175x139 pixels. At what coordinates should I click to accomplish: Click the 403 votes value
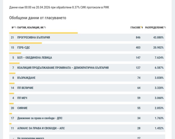pos(138,48)
